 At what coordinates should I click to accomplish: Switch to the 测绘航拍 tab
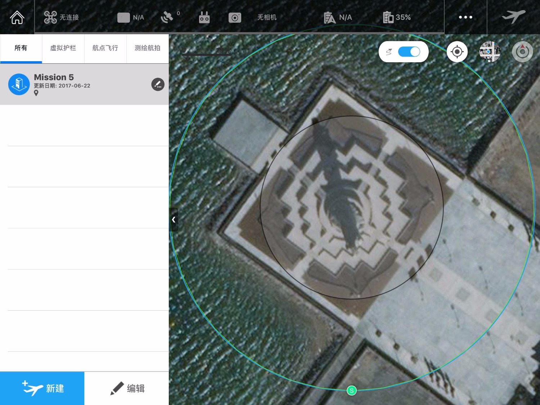coord(148,48)
